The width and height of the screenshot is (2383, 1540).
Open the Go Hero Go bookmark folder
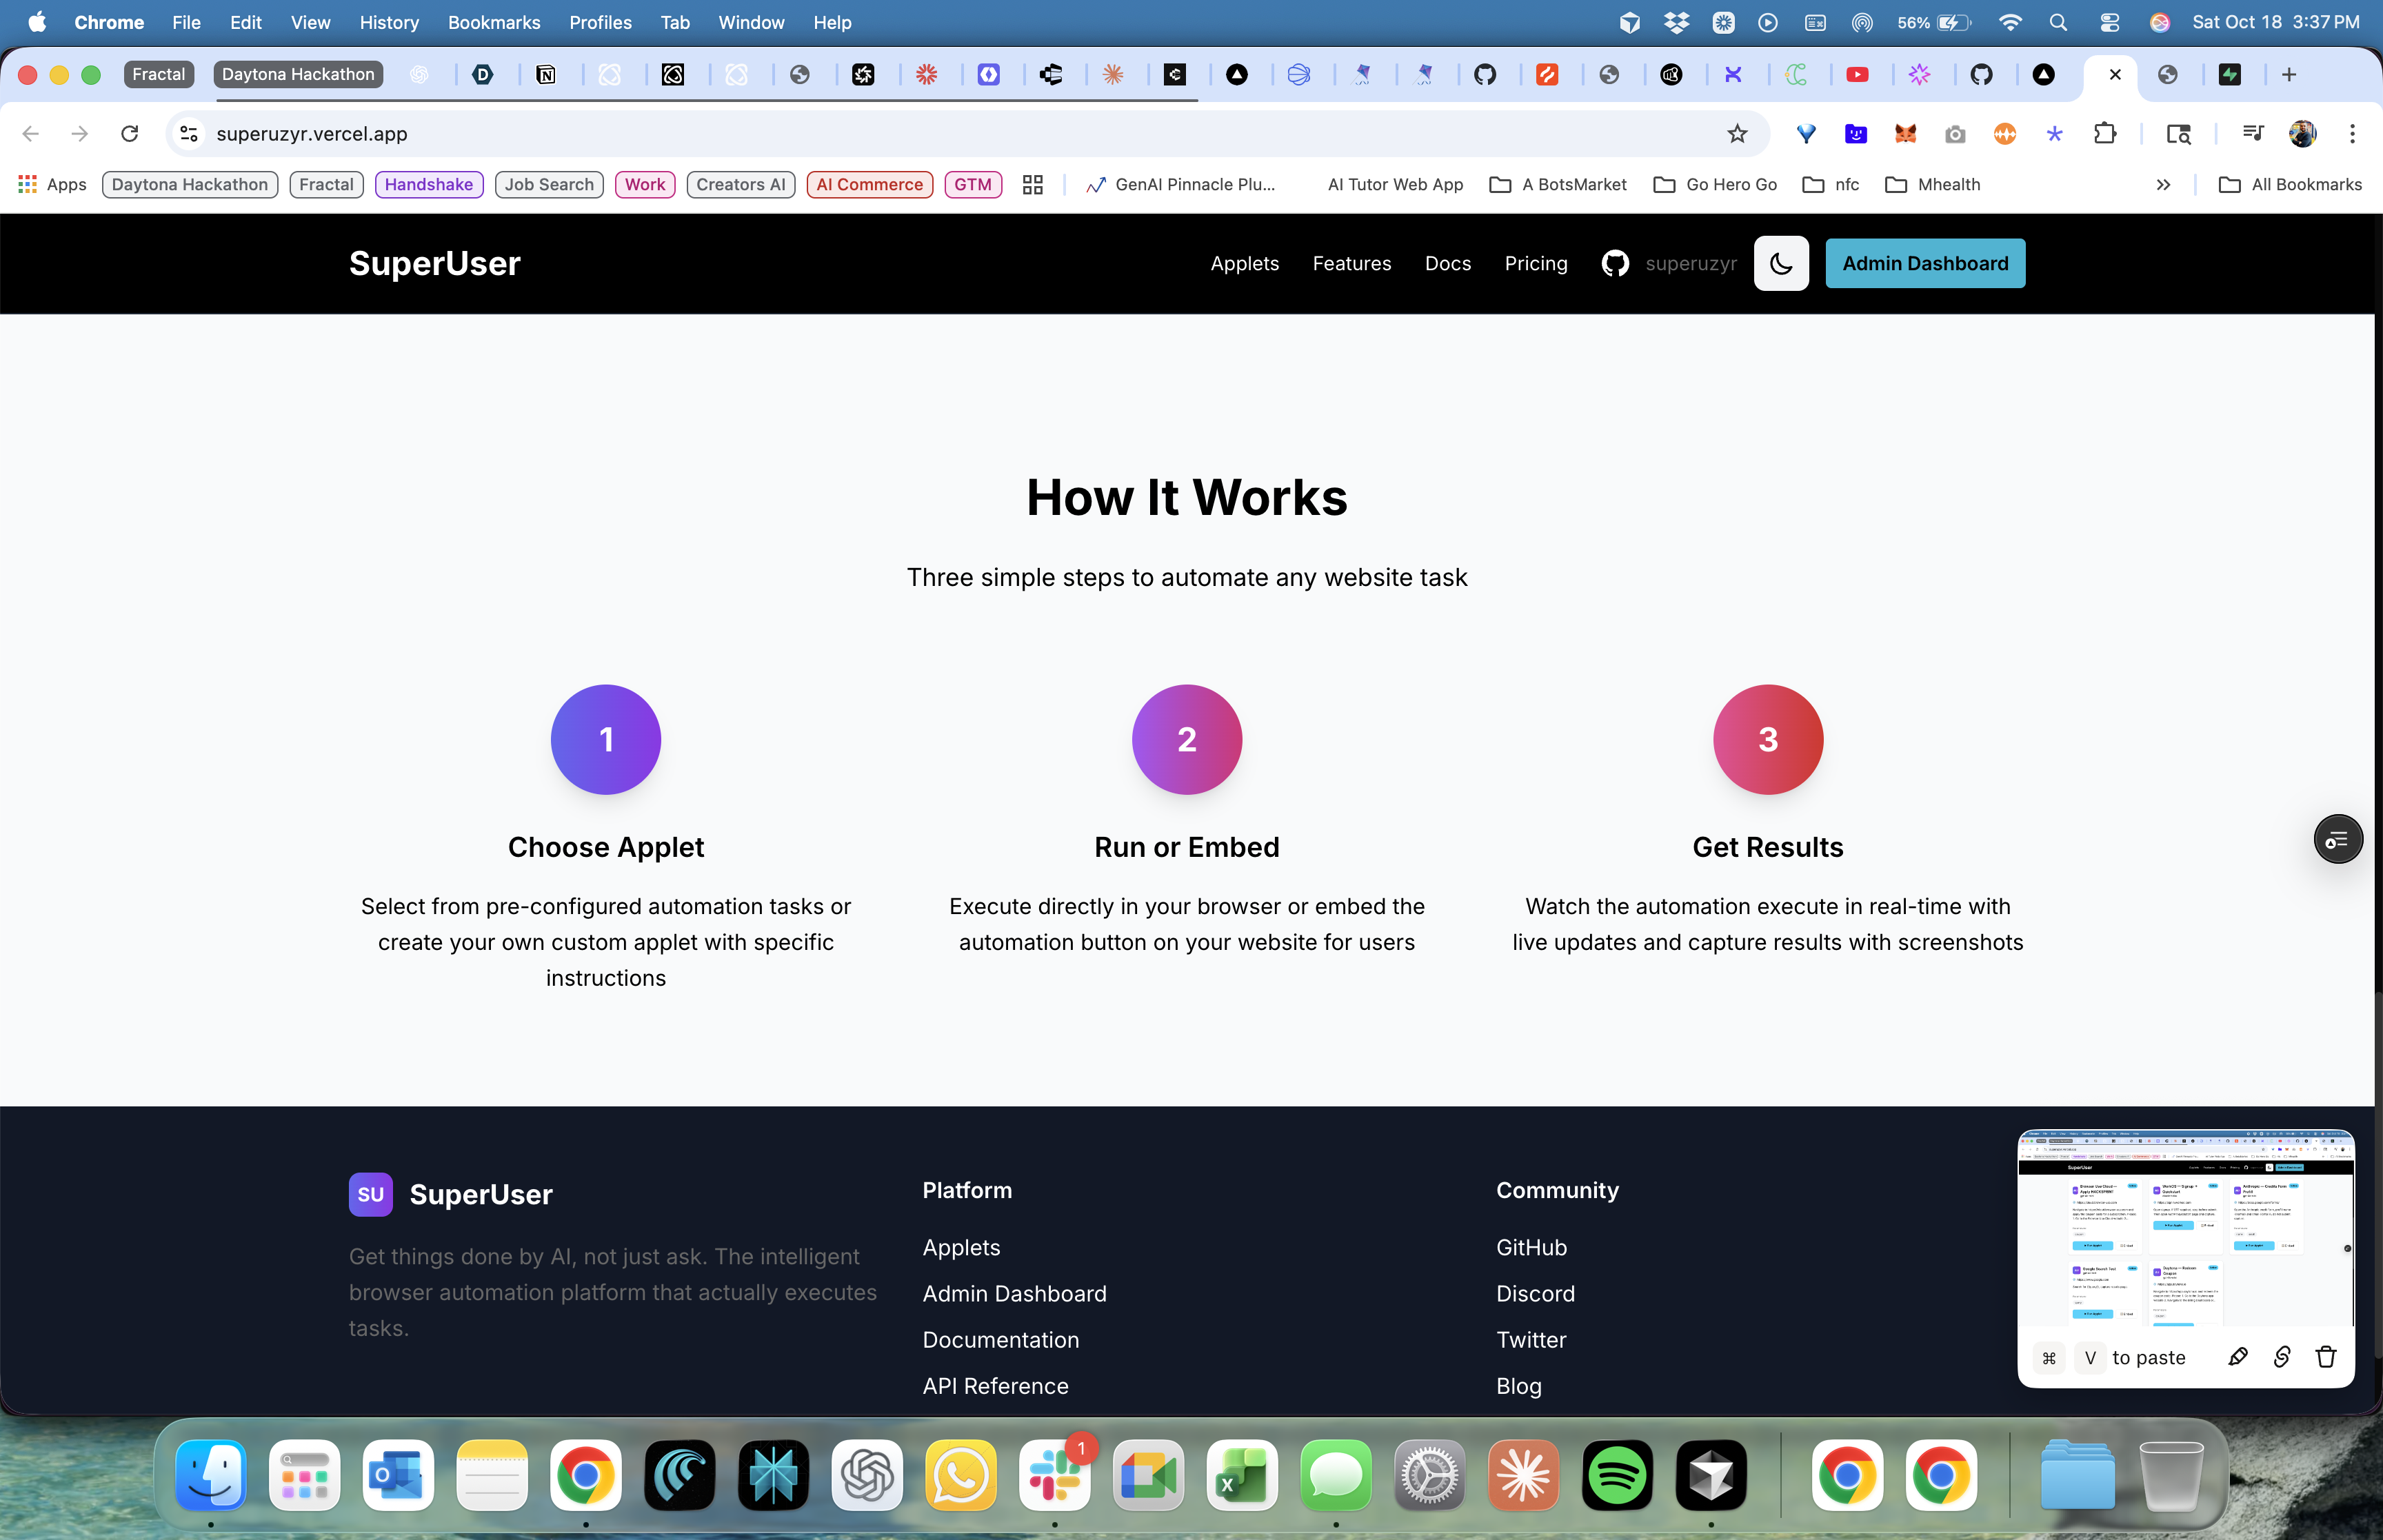point(1716,185)
